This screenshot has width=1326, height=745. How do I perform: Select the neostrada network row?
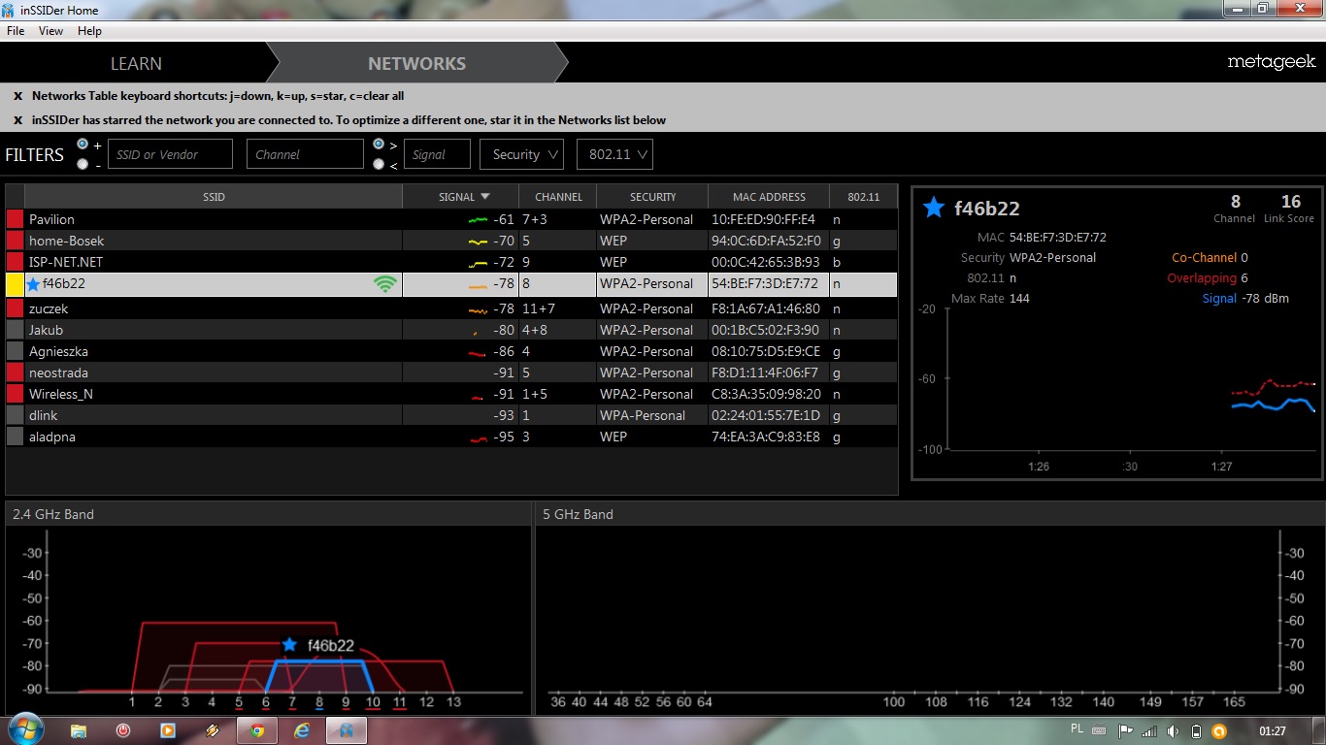pyautogui.click(x=451, y=373)
